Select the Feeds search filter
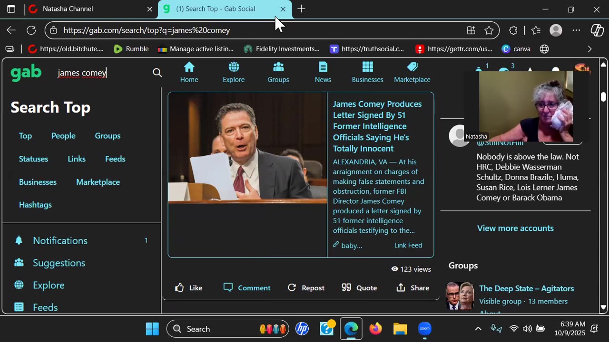Viewport: 609px width, 342px height. pyautogui.click(x=115, y=159)
